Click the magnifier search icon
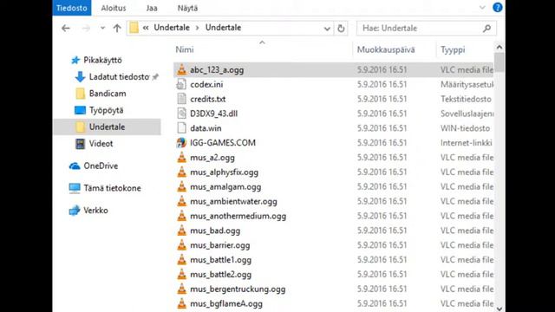Image resolution: width=555 pixels, height=312 pixels. point(487,29)
